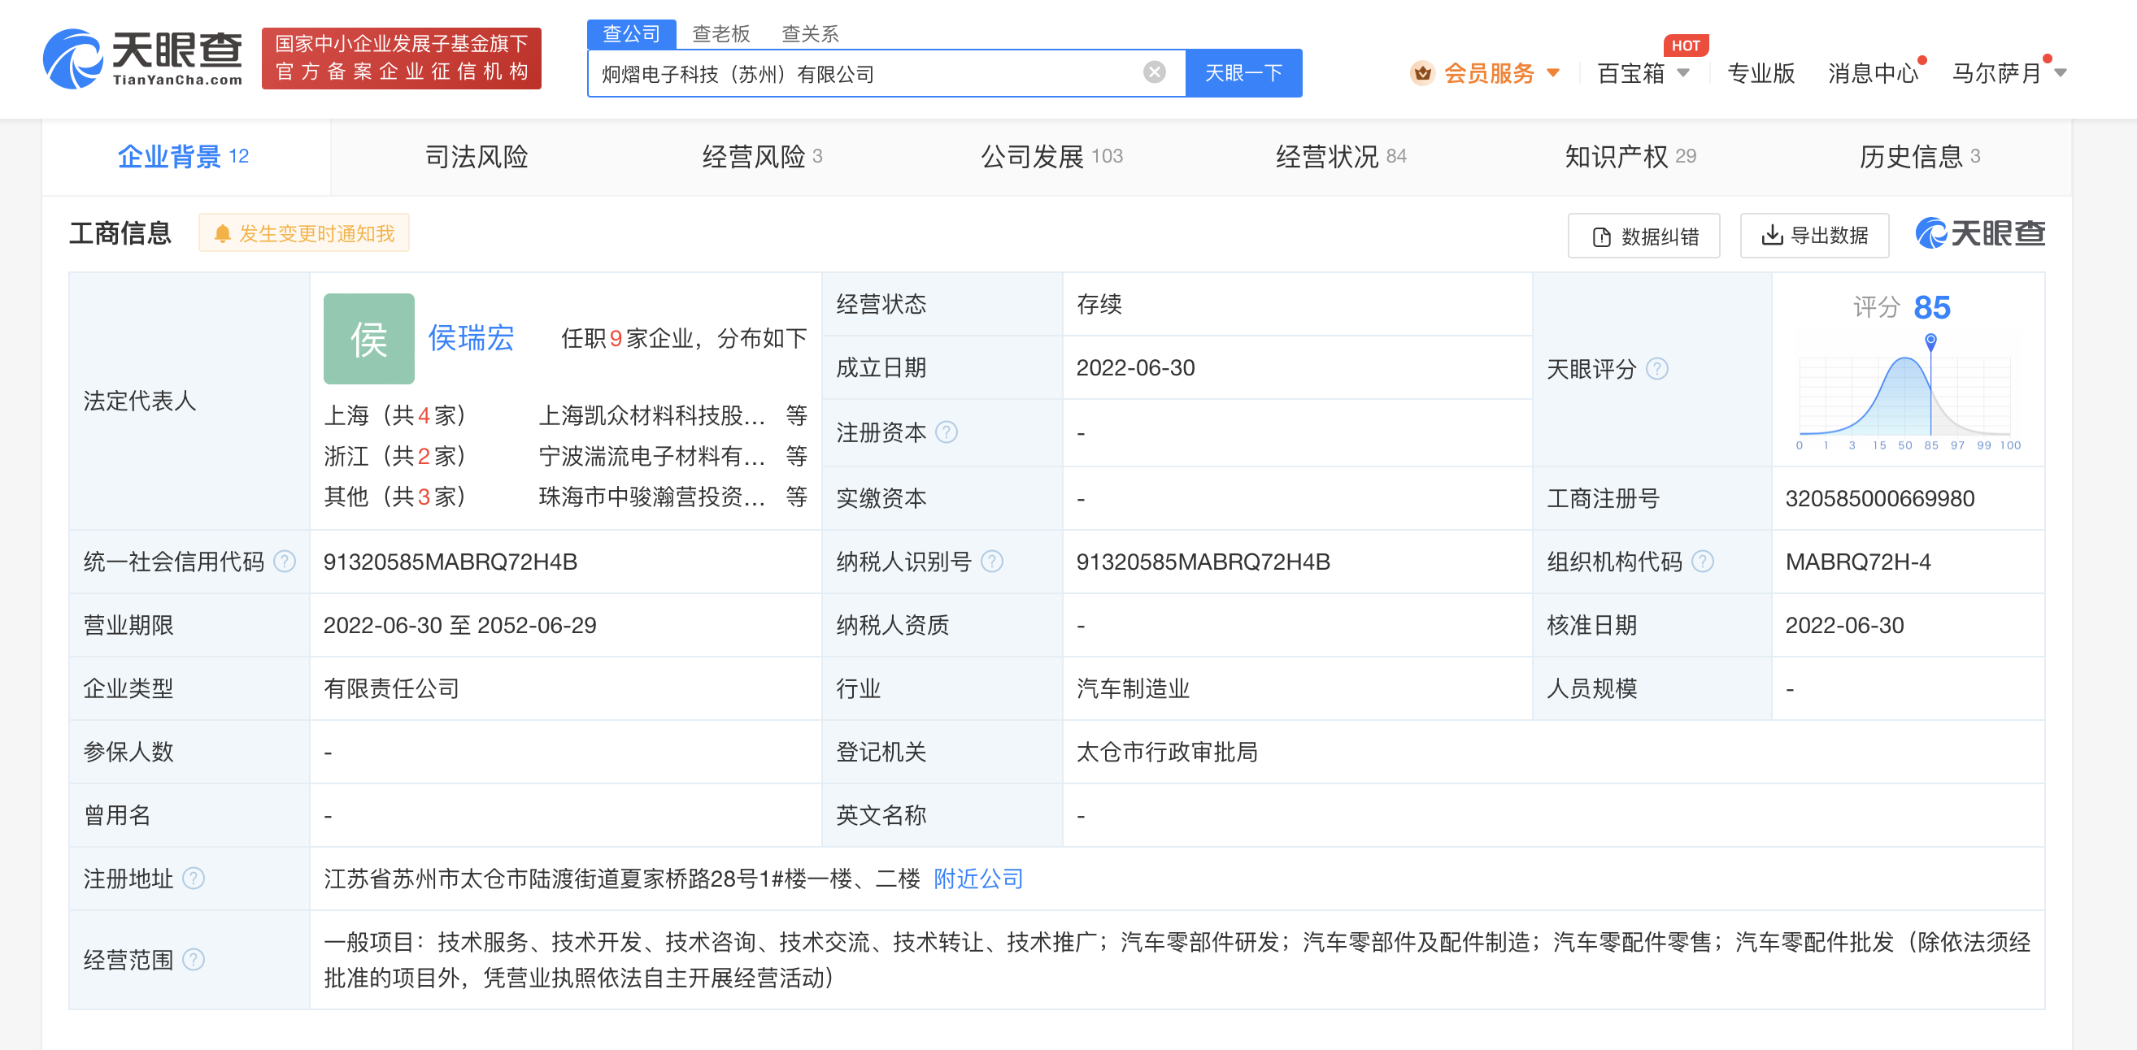
Task: Click help icon next to 经营范围
Action: (x=194, y=960)
